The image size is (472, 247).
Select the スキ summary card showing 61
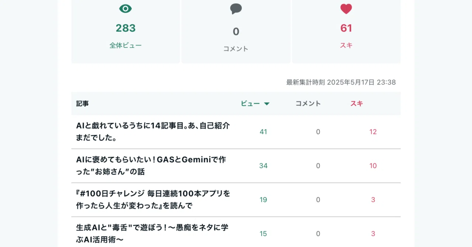(x=346, y=31)
